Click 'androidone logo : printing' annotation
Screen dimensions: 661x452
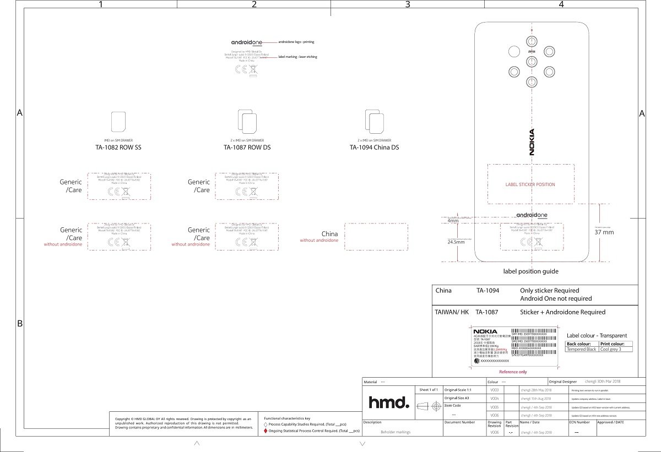click(296, 42)
